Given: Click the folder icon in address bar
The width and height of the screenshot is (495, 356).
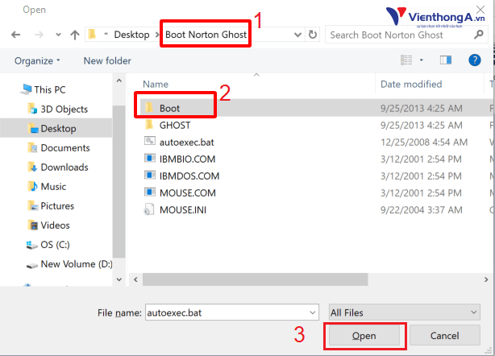Looking at the screenshot, I should coord(92,34).
